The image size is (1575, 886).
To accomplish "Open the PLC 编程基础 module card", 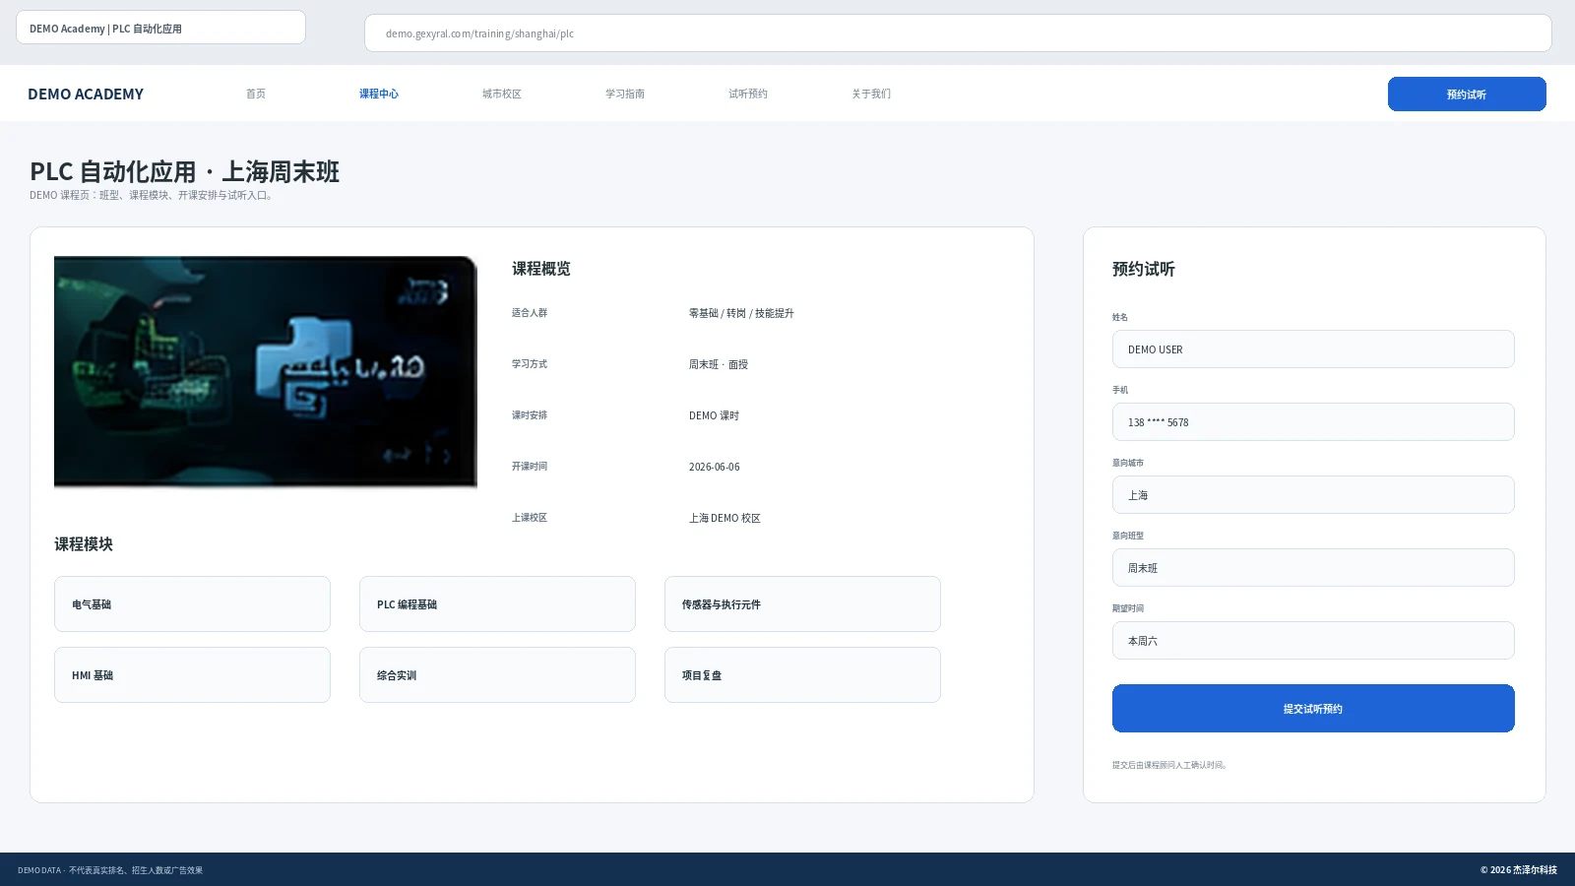I will click(497, 604).
